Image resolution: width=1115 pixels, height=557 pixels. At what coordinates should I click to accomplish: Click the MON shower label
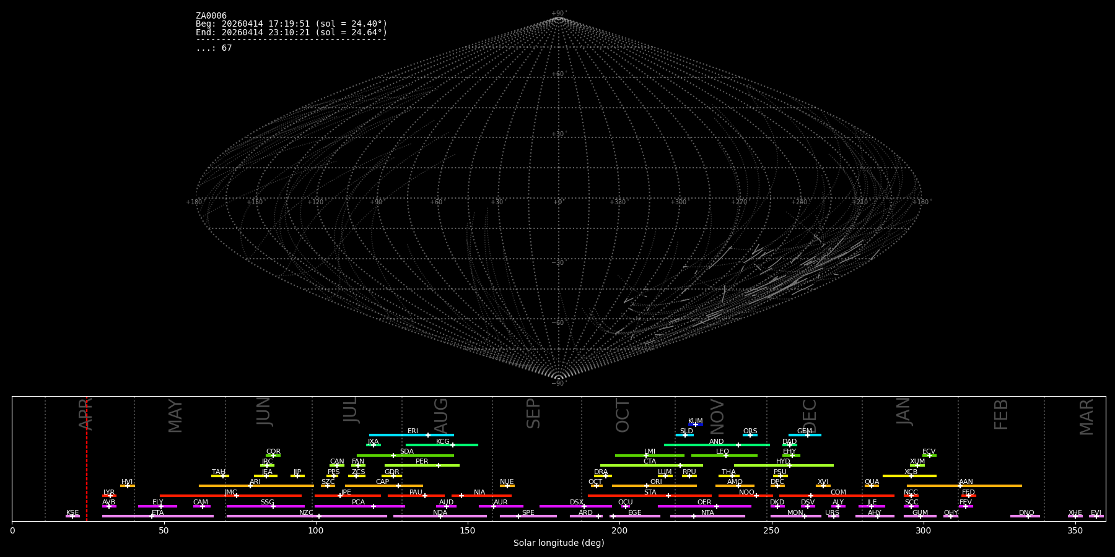795,513
